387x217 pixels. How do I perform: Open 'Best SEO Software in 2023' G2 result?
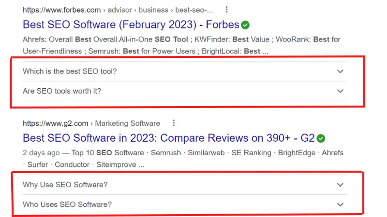(x=168, y=138)
